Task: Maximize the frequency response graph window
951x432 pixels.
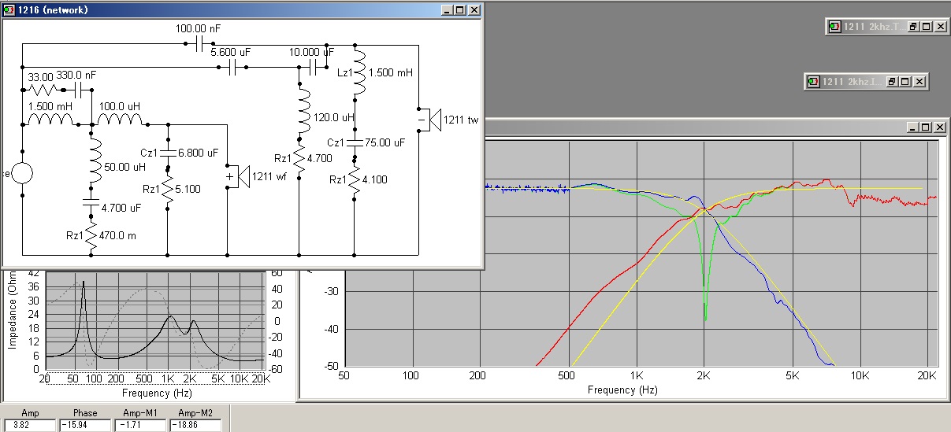Action: [925, 127]
